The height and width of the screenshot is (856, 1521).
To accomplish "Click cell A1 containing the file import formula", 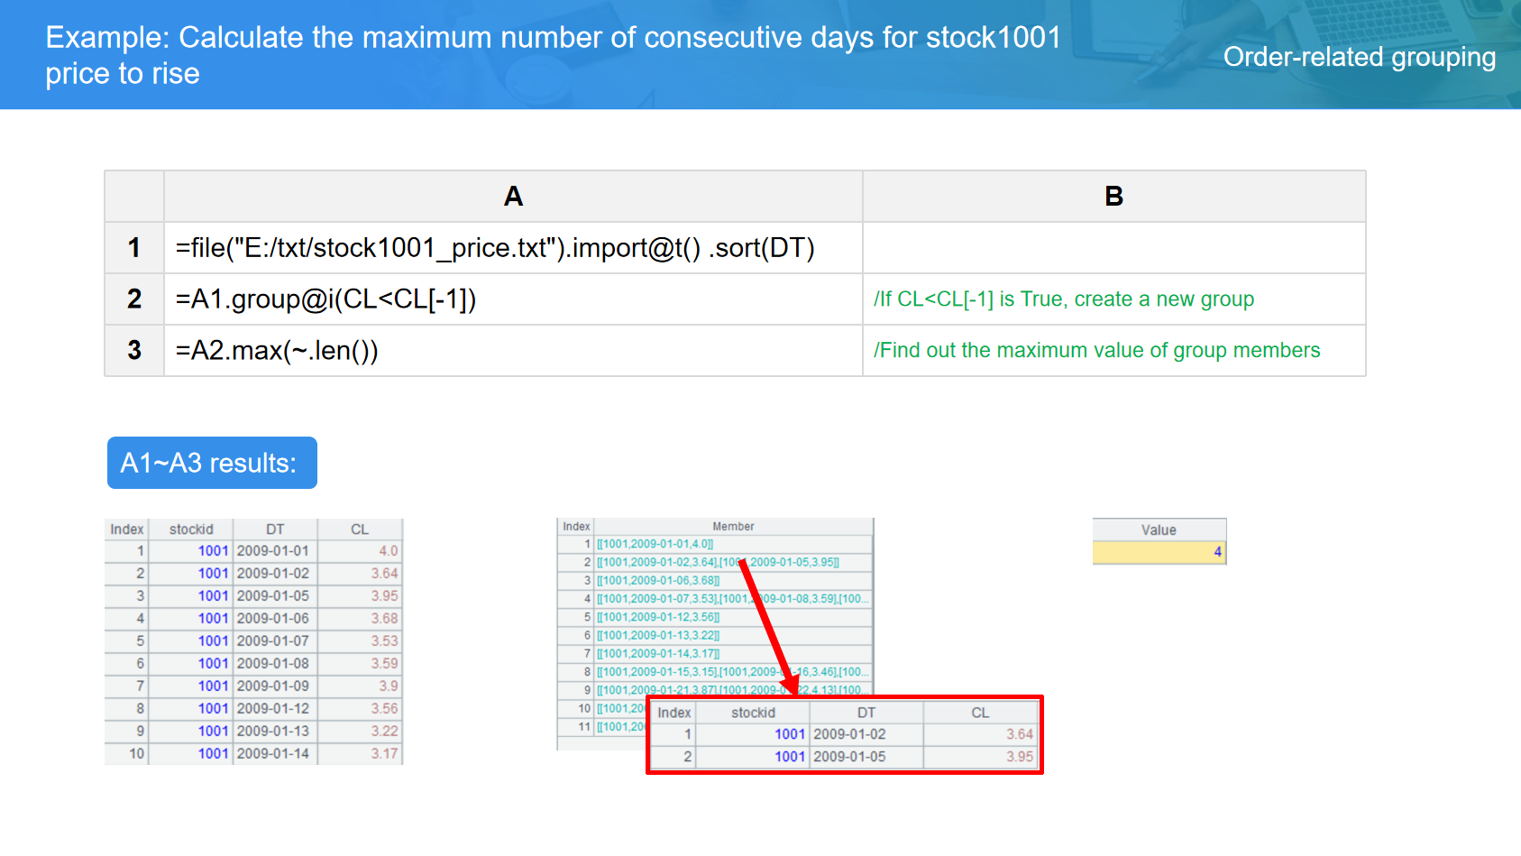I will point(495,248).
